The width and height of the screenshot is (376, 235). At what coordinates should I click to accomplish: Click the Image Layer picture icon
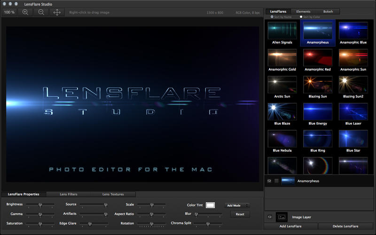point(282,217)
